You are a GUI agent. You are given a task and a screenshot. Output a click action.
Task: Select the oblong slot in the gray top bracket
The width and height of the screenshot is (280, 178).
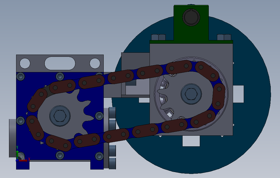tap(60, 63)
